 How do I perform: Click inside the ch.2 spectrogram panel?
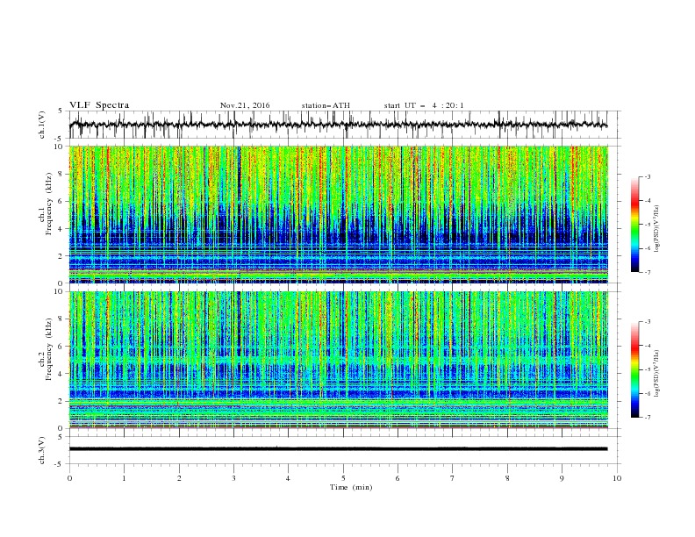pos(339,360)
